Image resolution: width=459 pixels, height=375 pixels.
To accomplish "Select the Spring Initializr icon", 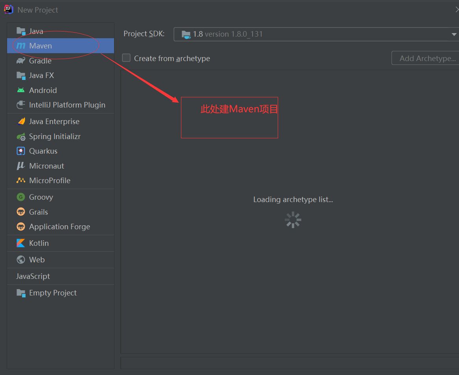I will 21,137.
